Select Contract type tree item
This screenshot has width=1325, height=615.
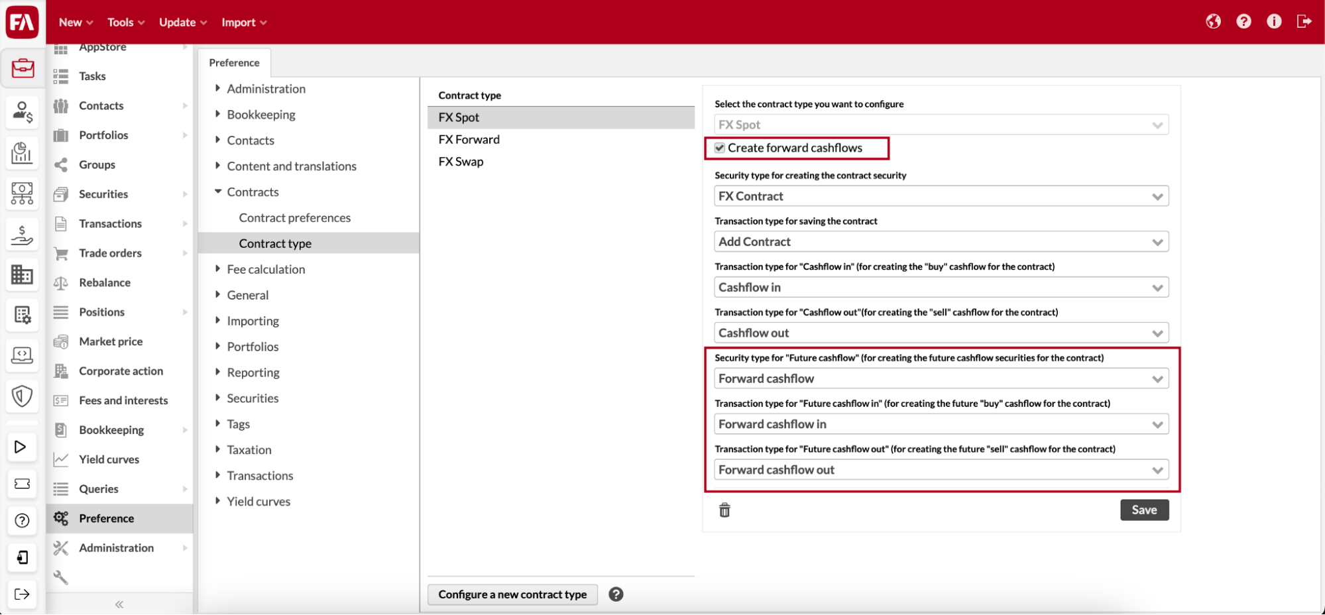(309, 243)
